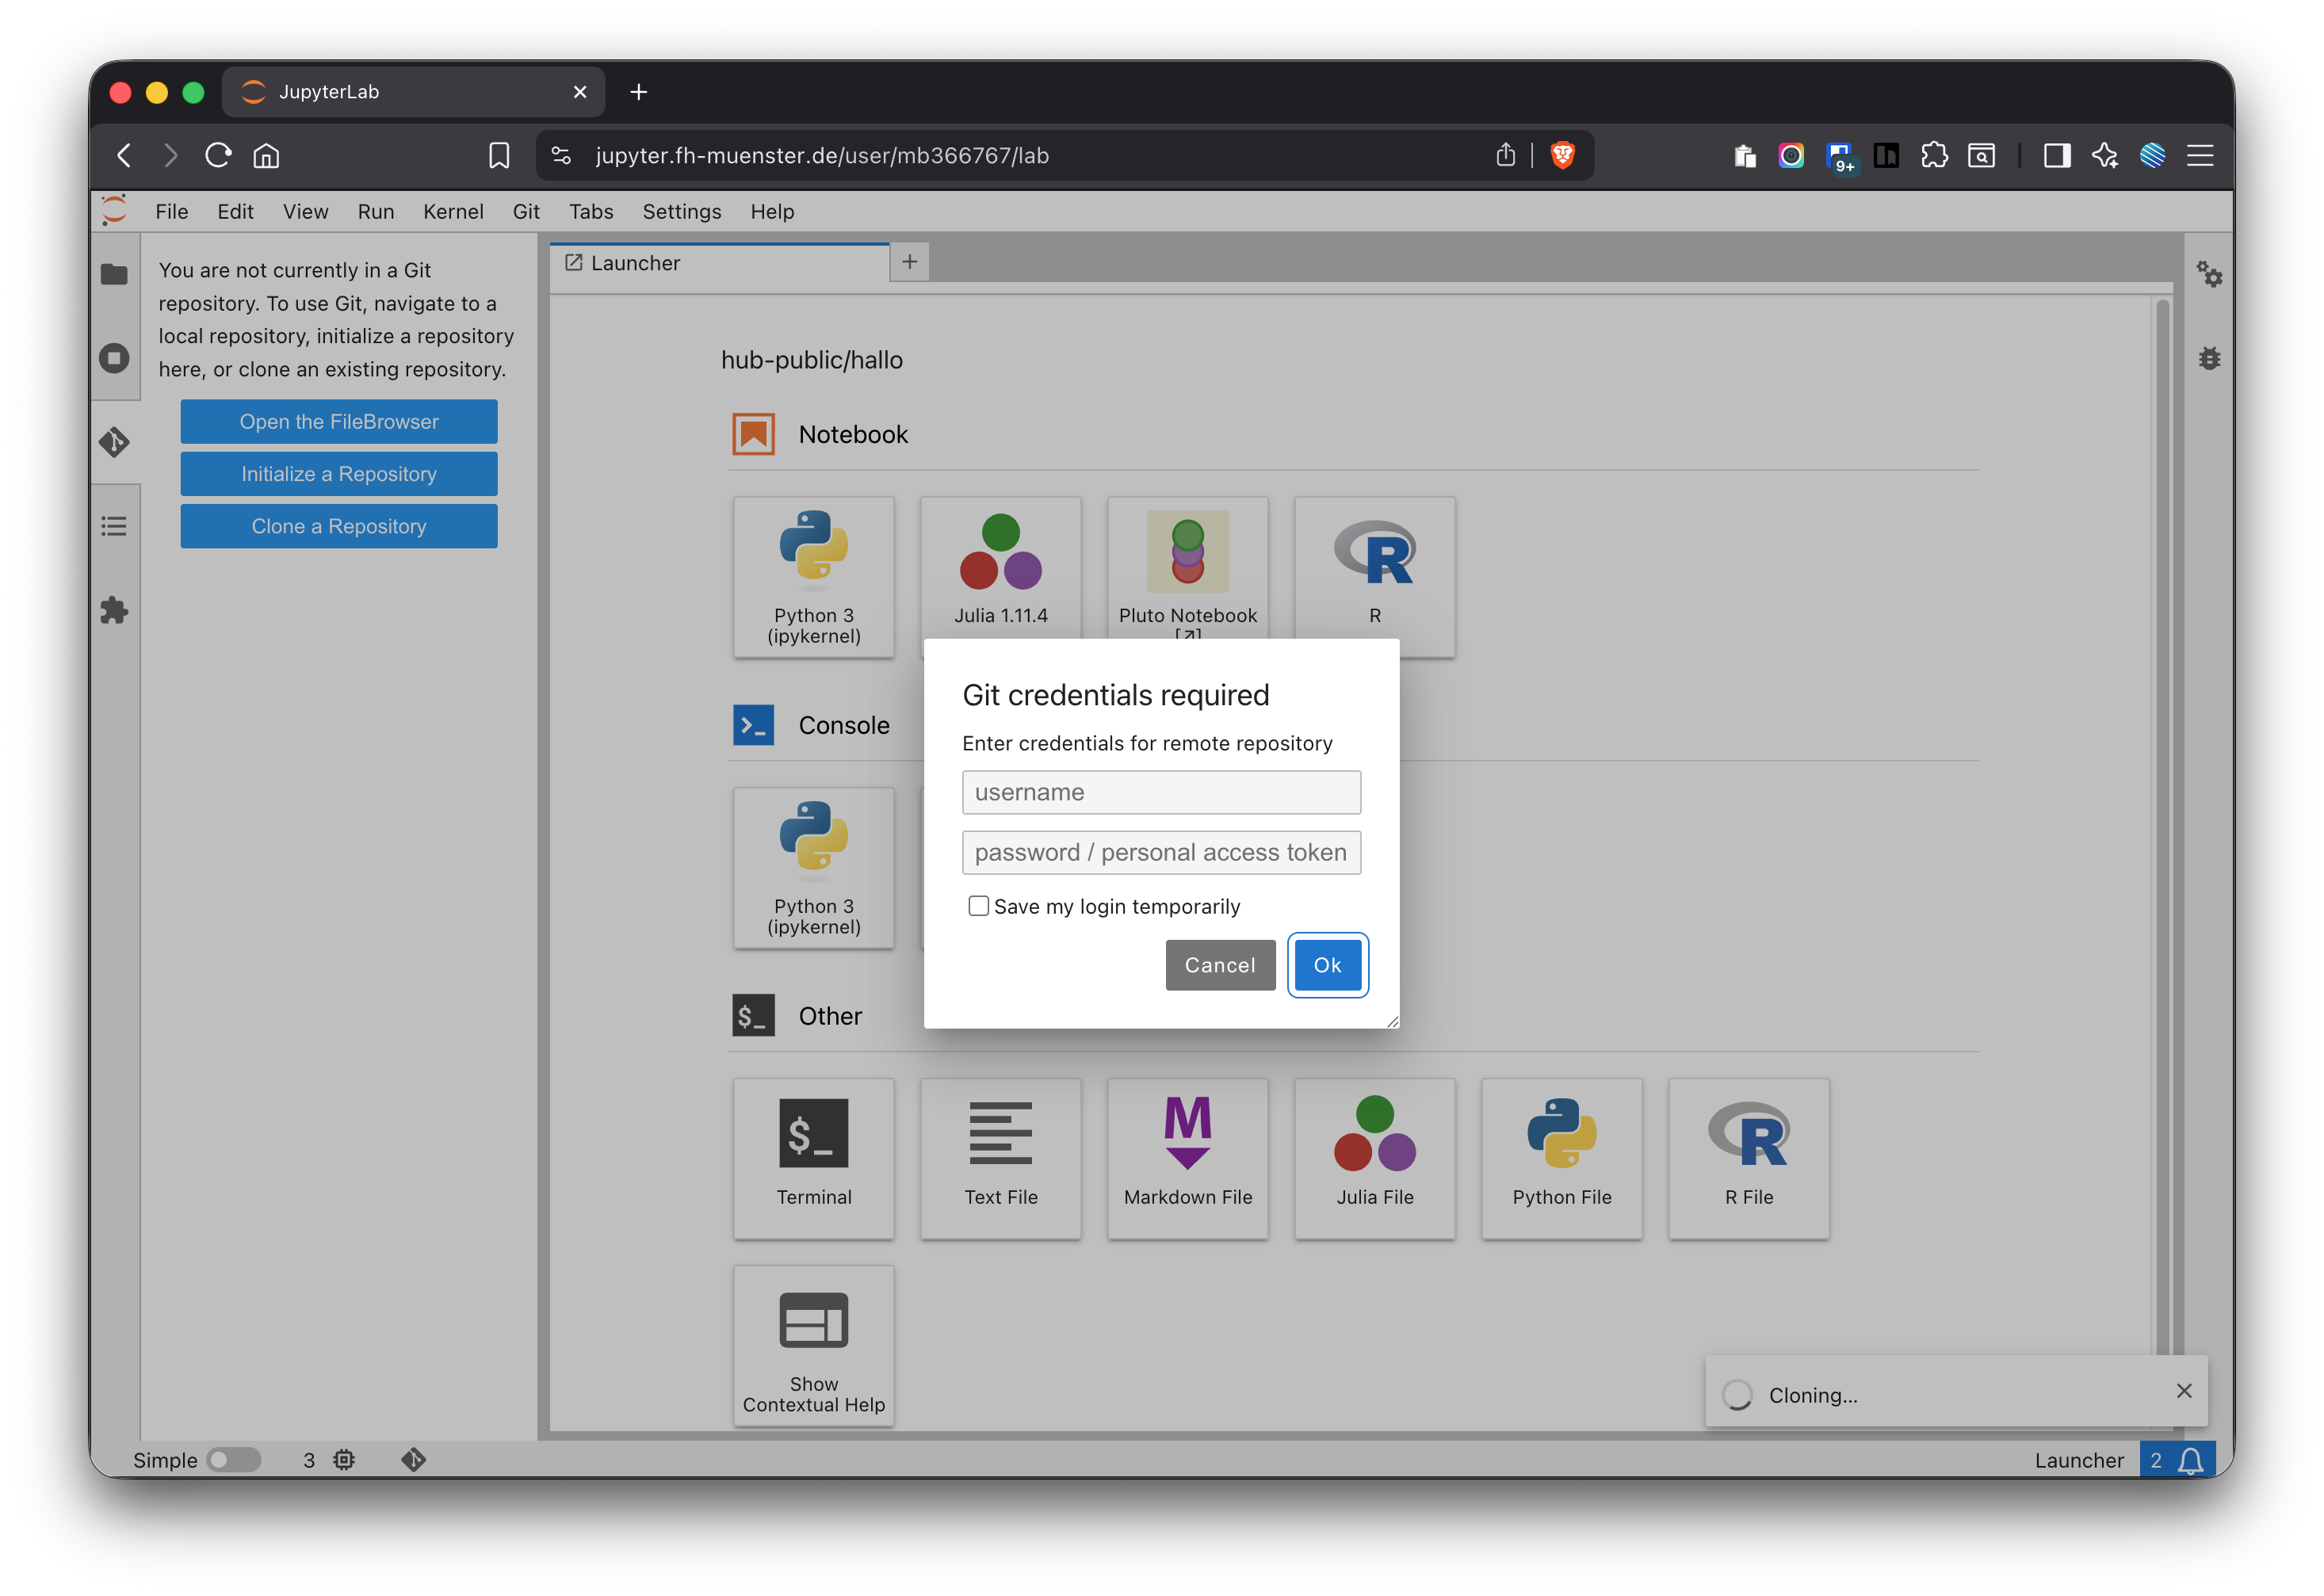Click Brave Shields lion icon
Viewport: 2324px width, 1596px height.
pyautogui.click(x=1562, y=155)
